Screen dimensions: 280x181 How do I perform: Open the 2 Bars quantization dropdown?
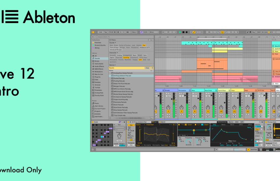pyautogui.click(x=134, y=32)
